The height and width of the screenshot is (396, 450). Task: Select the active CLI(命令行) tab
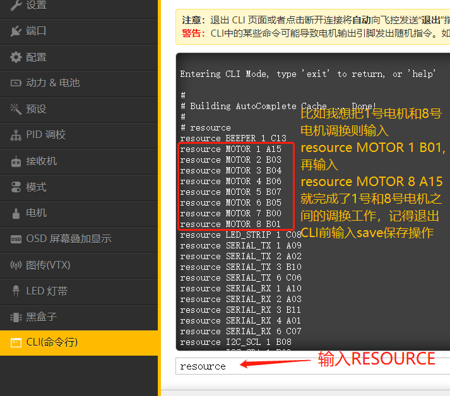coord(79,343)
